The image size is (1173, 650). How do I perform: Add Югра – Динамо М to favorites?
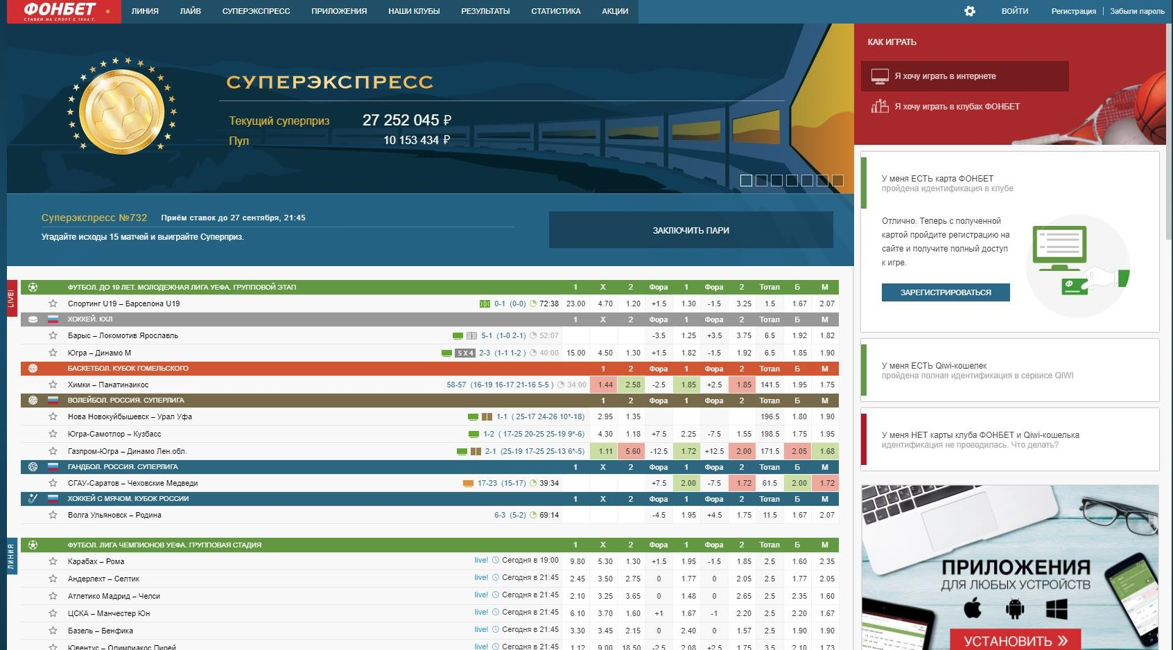pyautogui.click(x=53, y=352)
